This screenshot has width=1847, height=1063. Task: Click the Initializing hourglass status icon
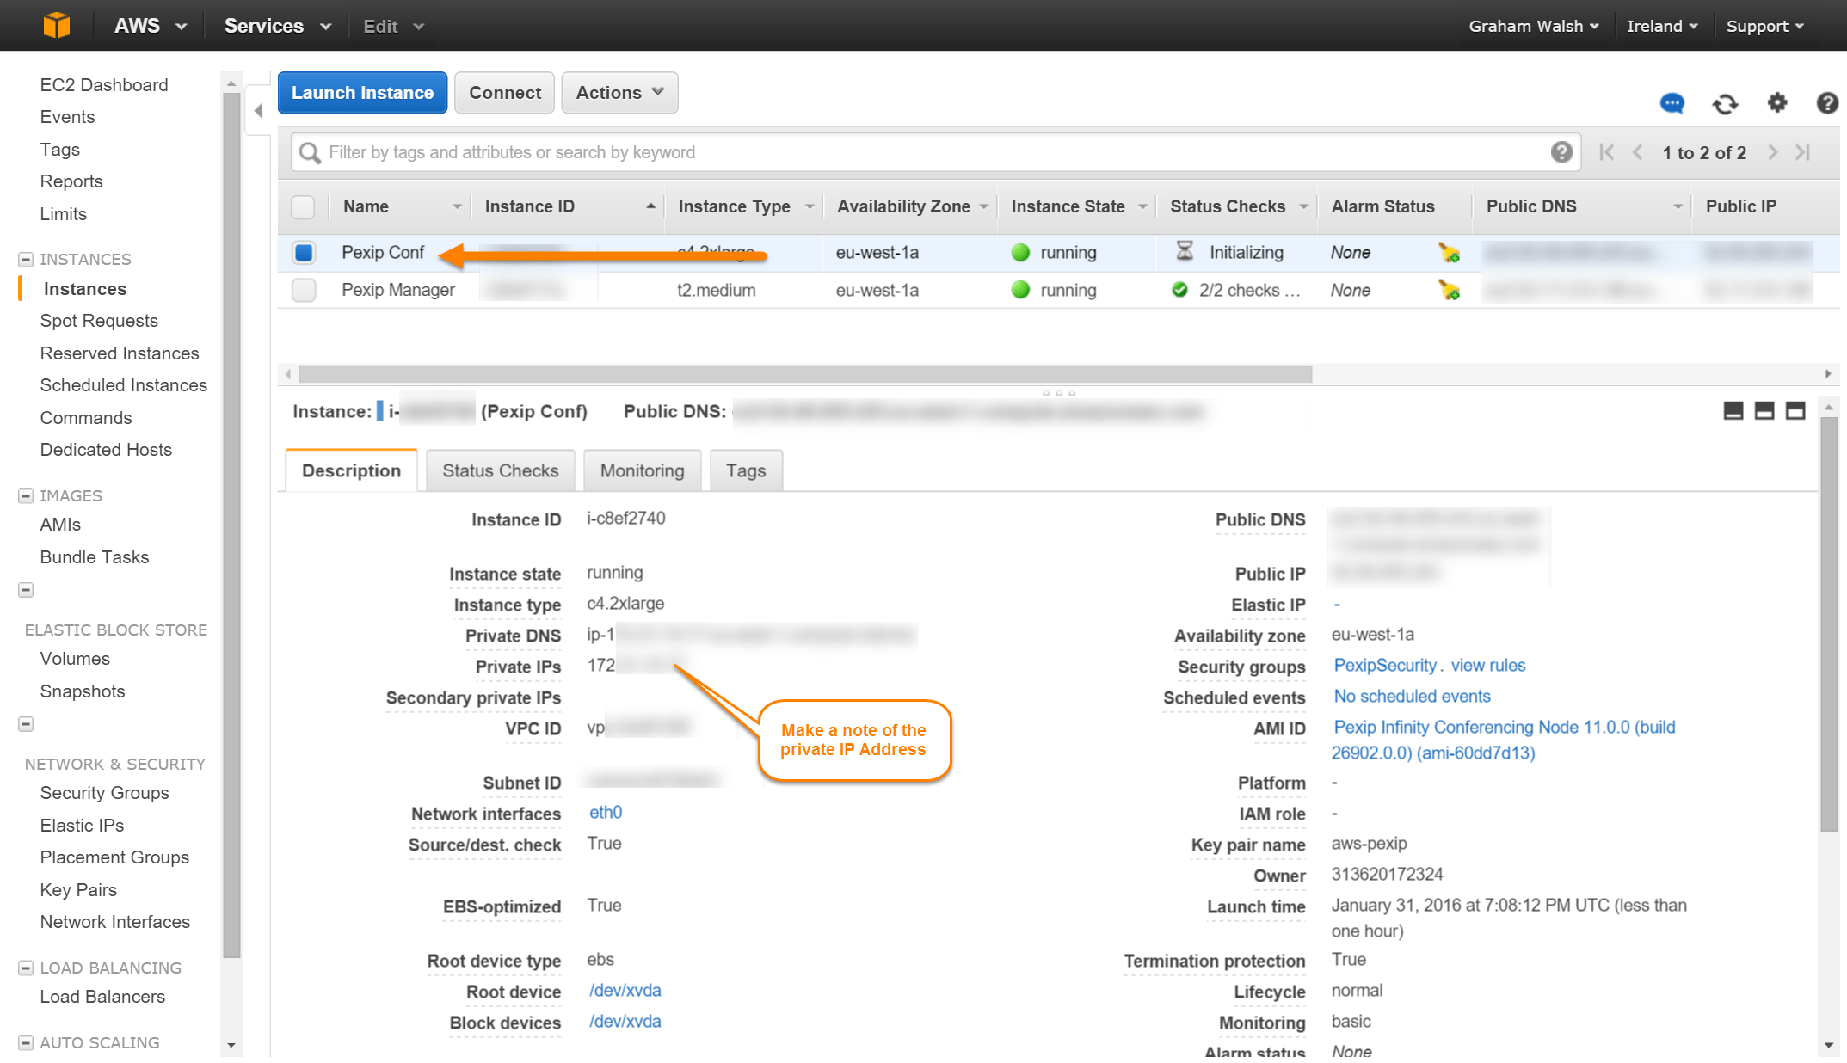(1185, 251)
